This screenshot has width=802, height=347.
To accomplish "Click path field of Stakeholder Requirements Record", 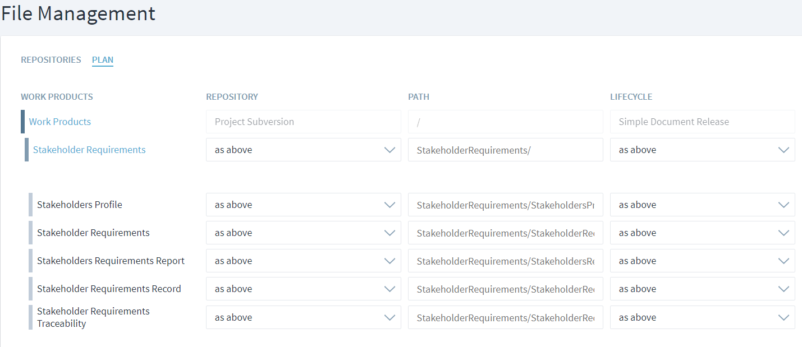I will coord(505,289).
